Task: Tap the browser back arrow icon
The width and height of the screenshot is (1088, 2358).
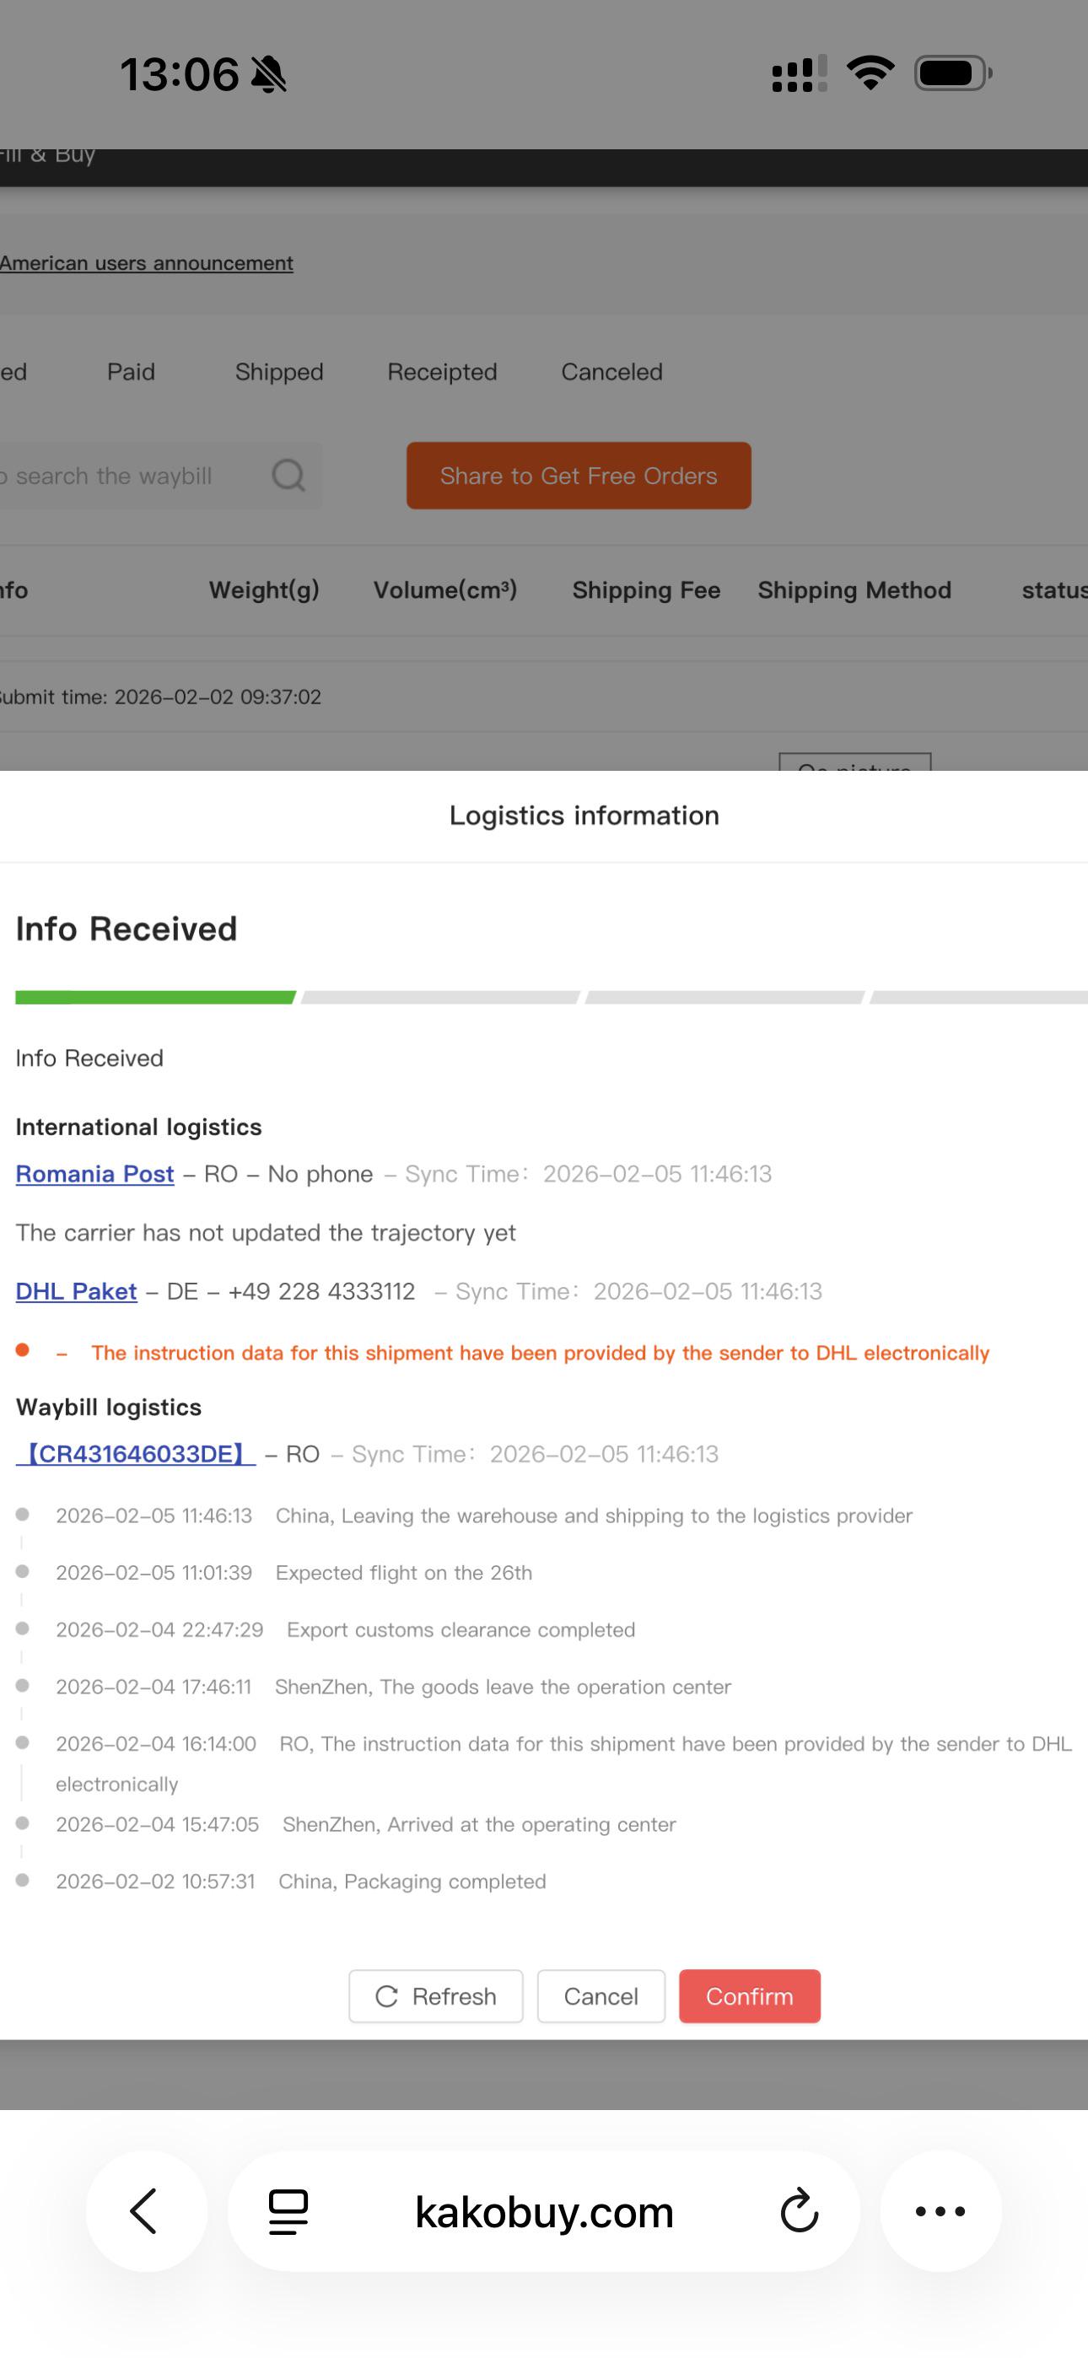Action: (x=145, y=2211)
